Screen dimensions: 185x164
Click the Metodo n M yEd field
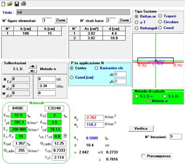pos(46,93)
